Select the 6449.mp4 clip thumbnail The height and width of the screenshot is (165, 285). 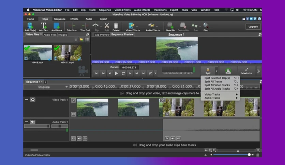(38, 53)
